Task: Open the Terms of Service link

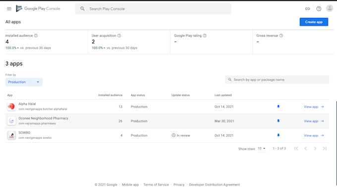Action: [156, 185]
